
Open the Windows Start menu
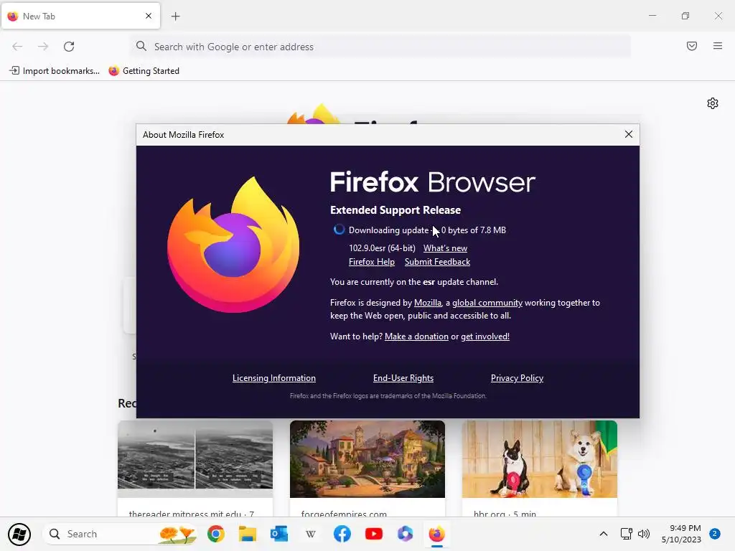[19, 534]
